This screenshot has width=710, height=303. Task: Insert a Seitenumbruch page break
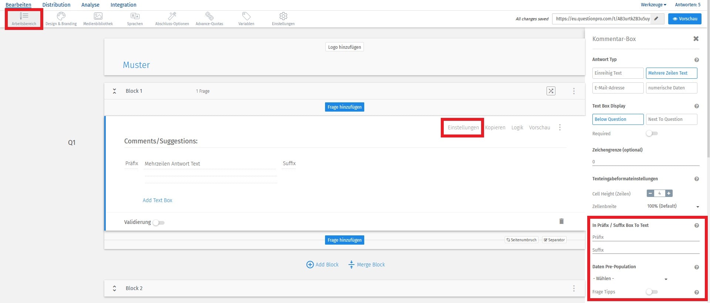[521, 240]
